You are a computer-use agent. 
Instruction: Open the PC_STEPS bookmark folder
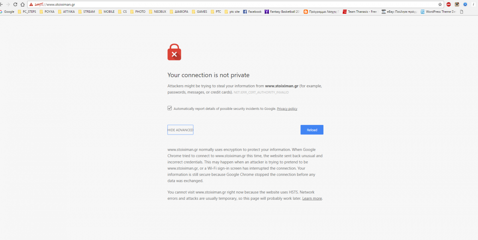click(27, 12)
